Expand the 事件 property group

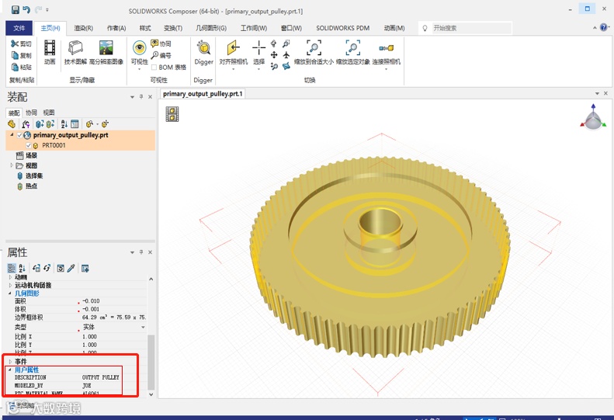coord(10,361)
